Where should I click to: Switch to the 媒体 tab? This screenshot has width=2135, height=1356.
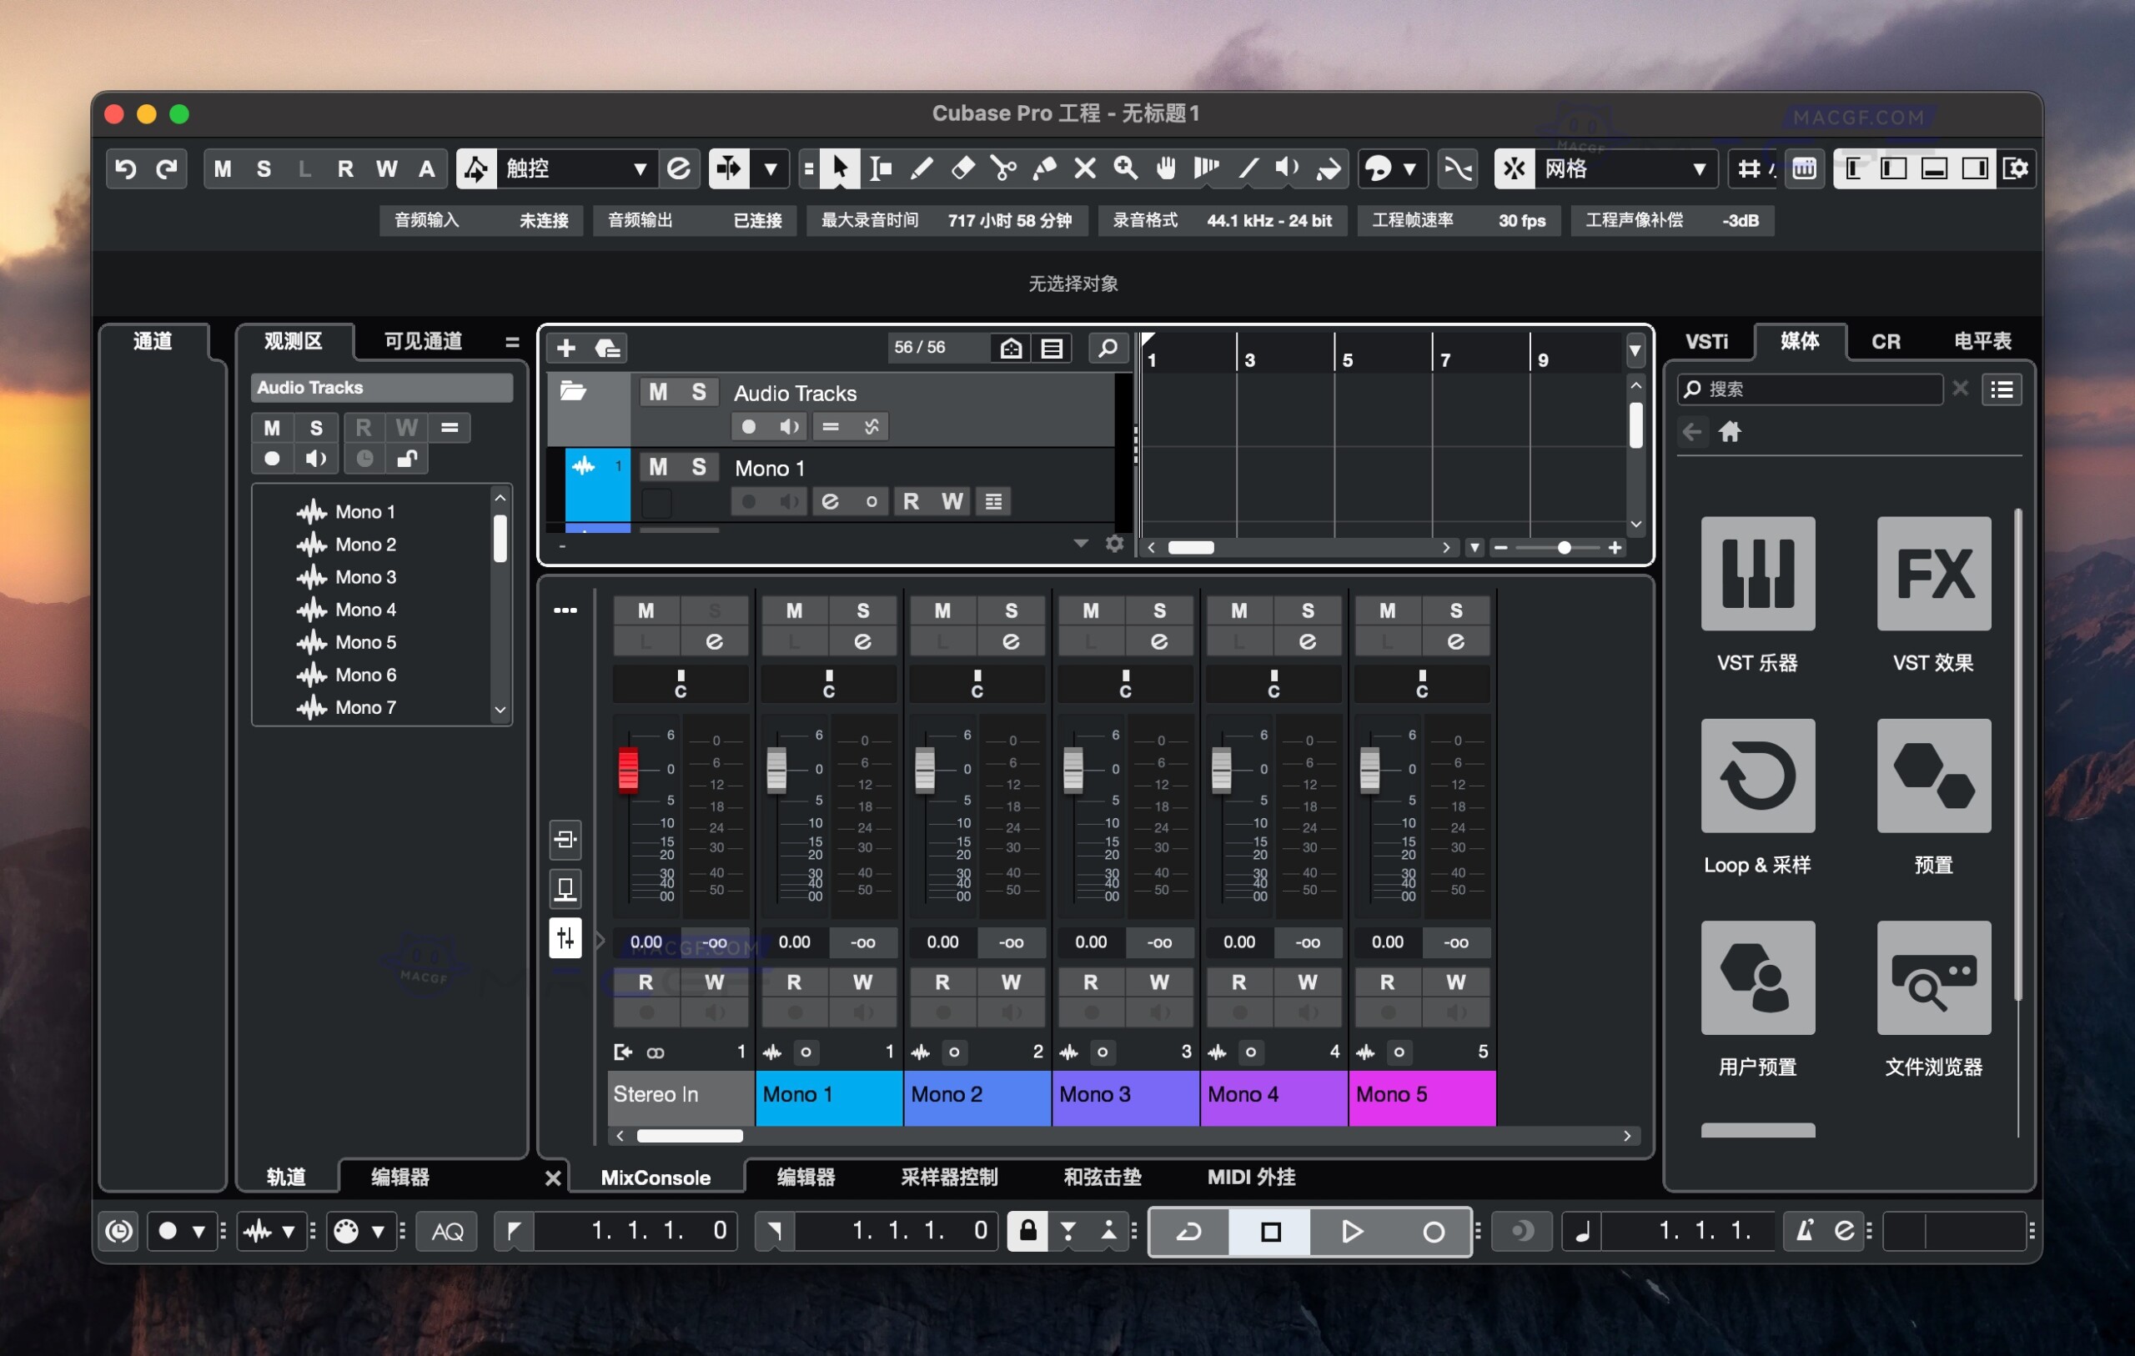point(1801,340)
